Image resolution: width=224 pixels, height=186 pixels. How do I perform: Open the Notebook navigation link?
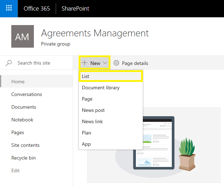point(22,120)
